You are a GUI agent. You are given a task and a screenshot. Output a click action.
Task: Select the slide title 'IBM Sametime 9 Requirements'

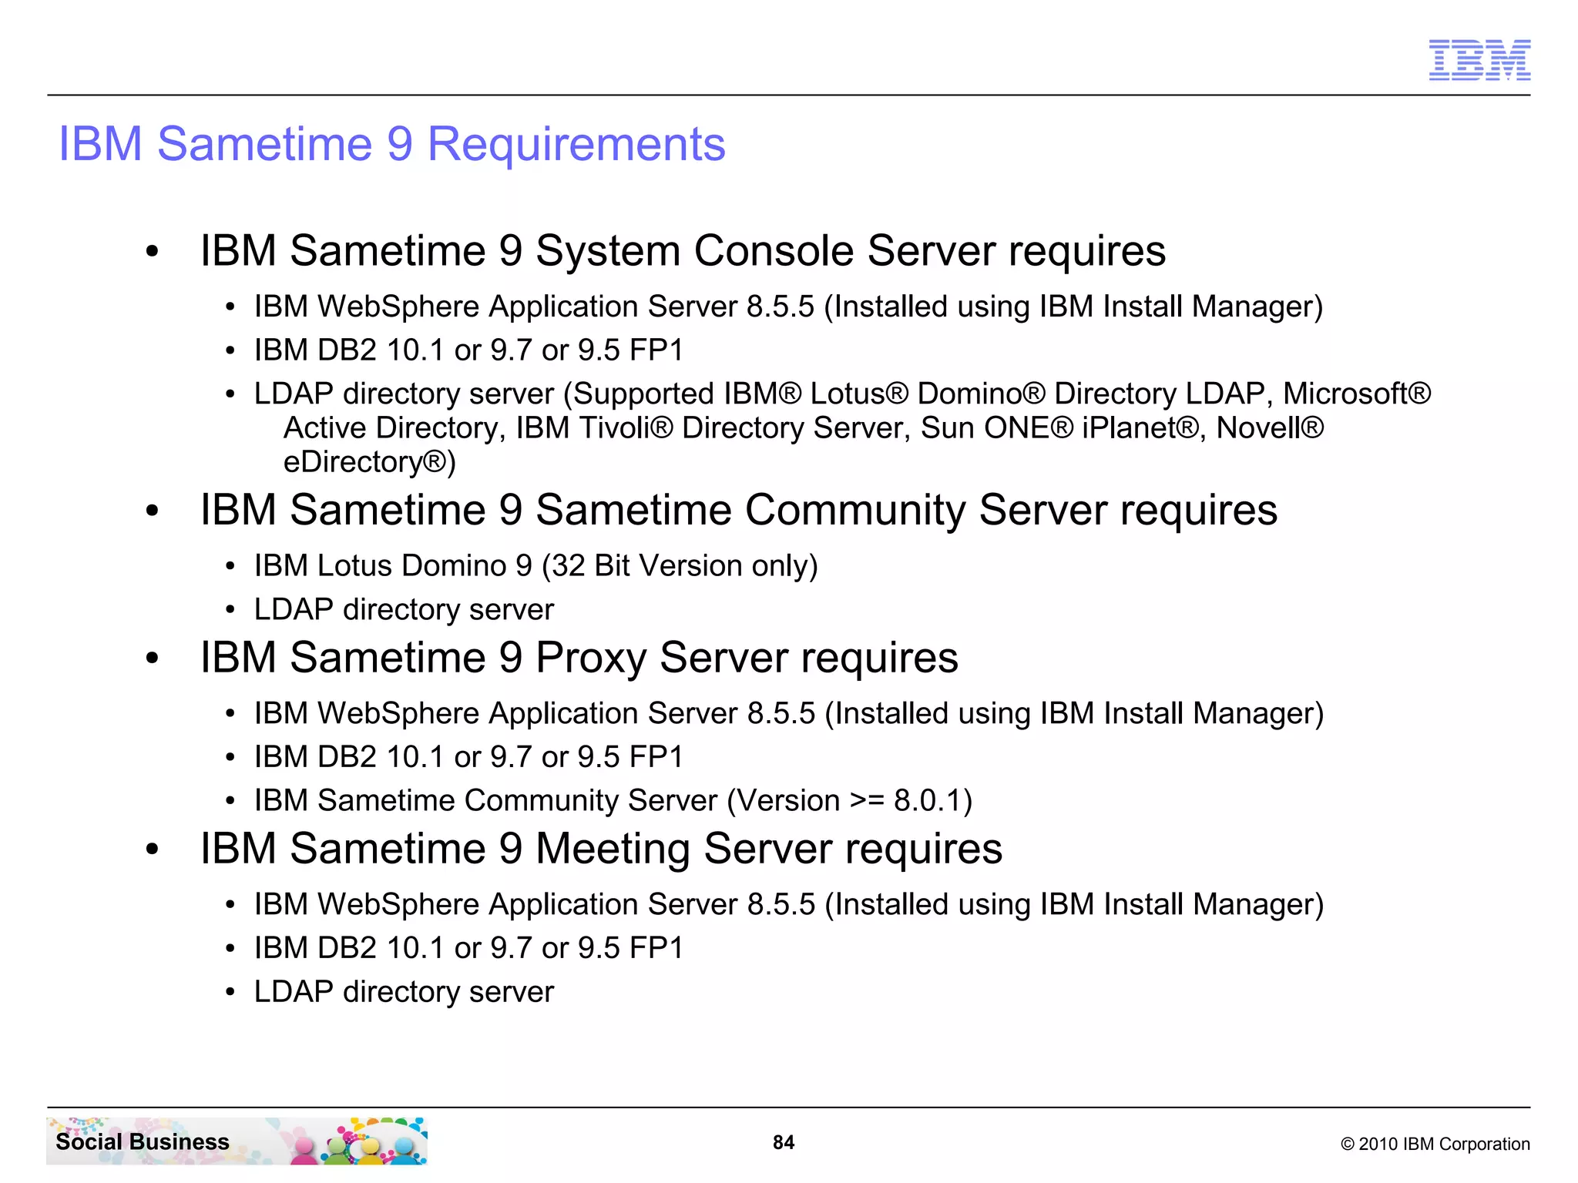pos(392,144)
